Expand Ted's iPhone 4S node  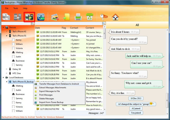7,31
